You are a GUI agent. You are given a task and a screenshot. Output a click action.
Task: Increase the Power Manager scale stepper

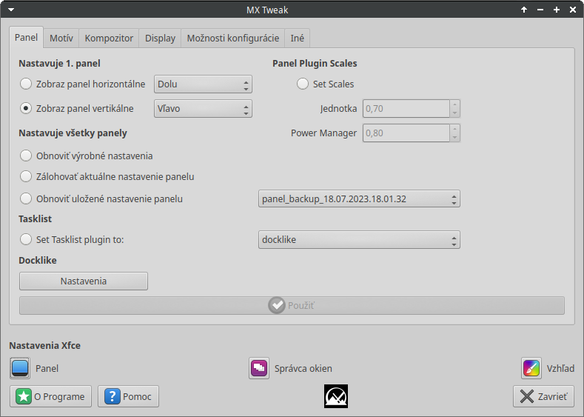pyautogui.click(x=454, y=129)
